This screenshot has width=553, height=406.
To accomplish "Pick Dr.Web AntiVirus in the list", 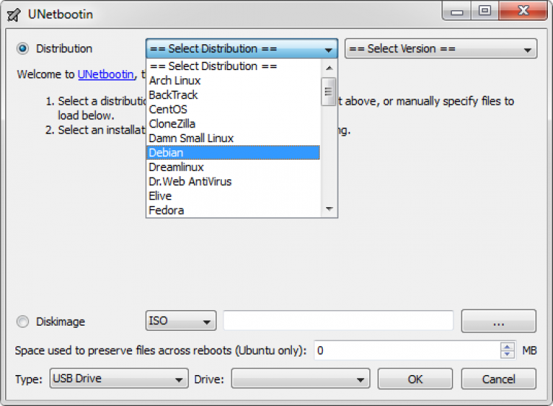I will click(233, 182).
